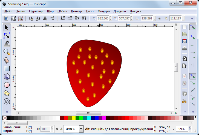199x135 pixels.
Task: Click the X coordinate input field
Action: [x=103, y=18]
